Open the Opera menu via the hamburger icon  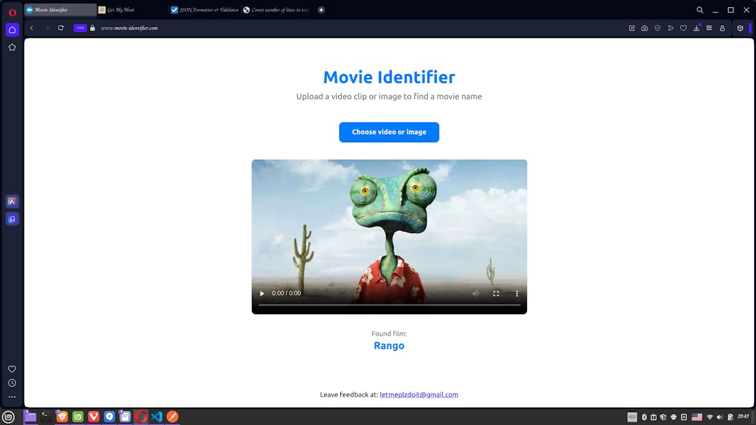[708, 28]
